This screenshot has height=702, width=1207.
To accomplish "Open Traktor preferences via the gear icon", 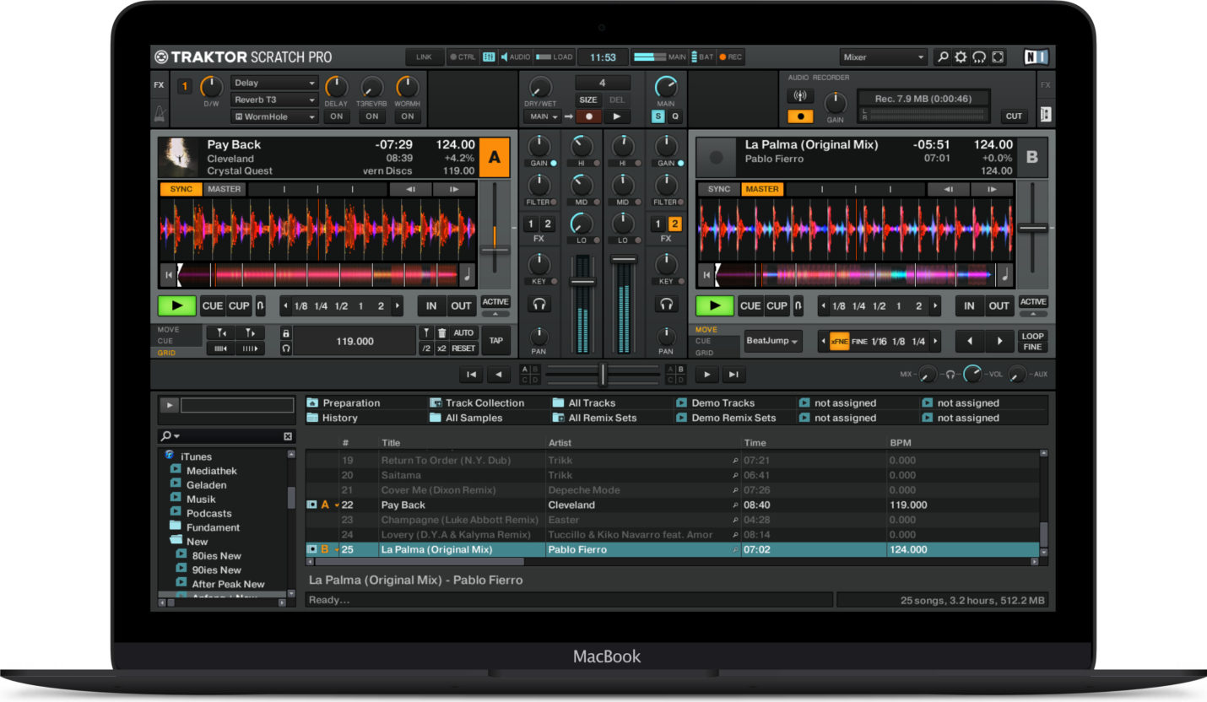I will point(961,57).
